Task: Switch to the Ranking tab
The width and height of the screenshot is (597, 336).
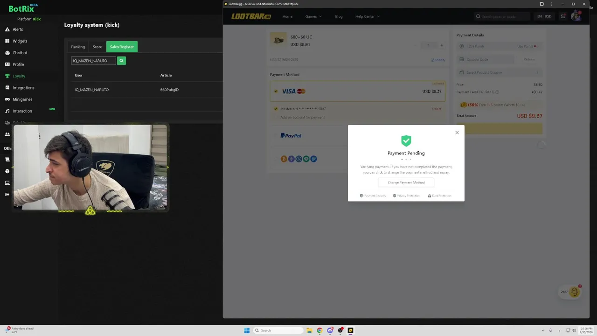Action: pos(78,47)
